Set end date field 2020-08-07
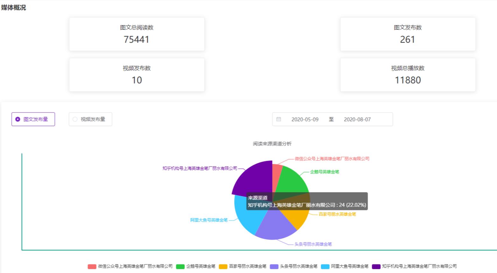This screenshot has width=497, height=273. (x=357, y=119)
